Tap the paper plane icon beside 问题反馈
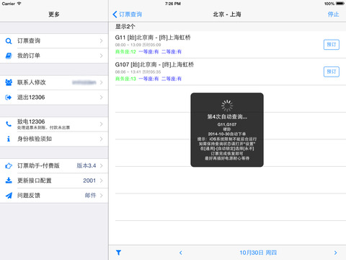346x260 pixels. [x=9, y=196]
